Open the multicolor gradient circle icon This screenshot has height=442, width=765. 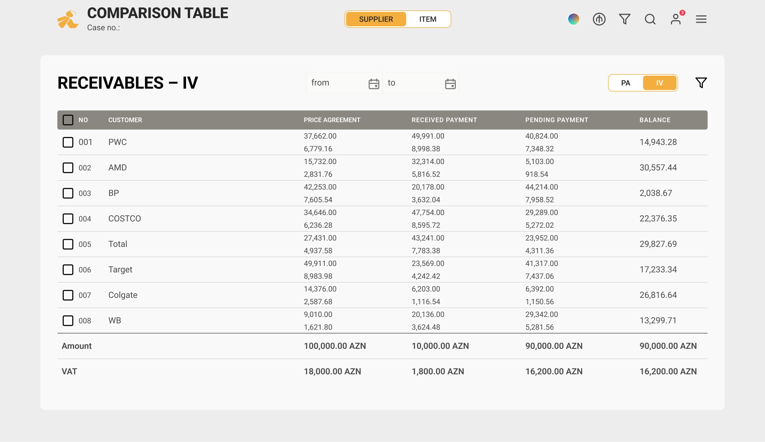(x=574, y=19)
